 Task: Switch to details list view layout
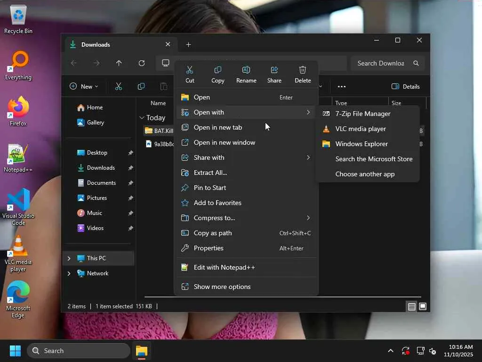pos(411,307)
